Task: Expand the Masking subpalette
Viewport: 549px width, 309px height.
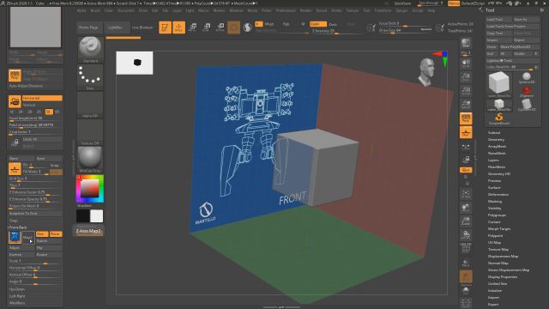Action: (x=495, y=202)
